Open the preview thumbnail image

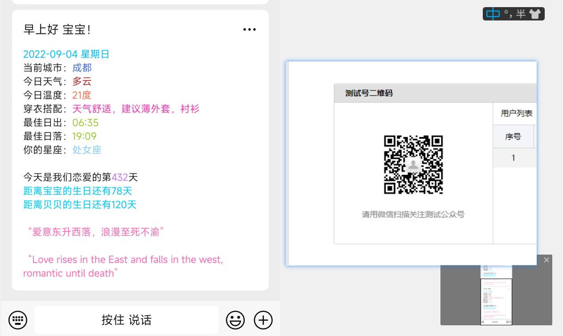(496, 295)
